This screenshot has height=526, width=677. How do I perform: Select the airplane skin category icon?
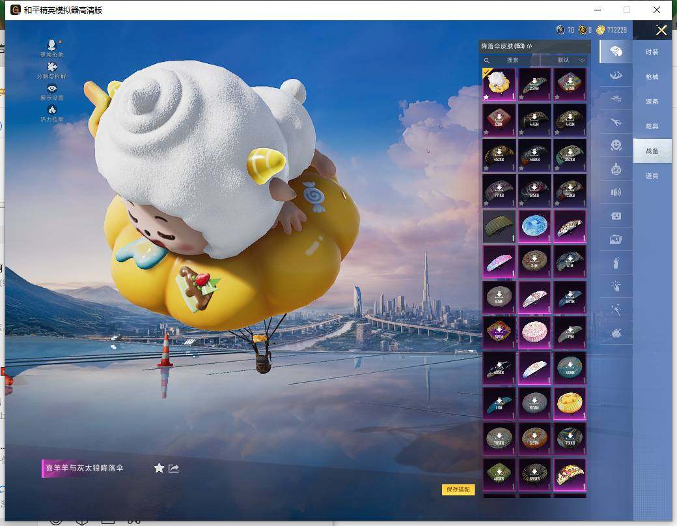tap(616, 123)
